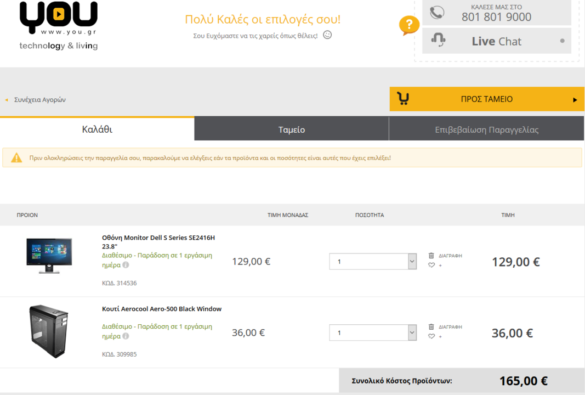The width and height of the screenshot is (585, 395).
Task: Open Aerocool case product thumbnail
Action: click(x=49, y=331)
